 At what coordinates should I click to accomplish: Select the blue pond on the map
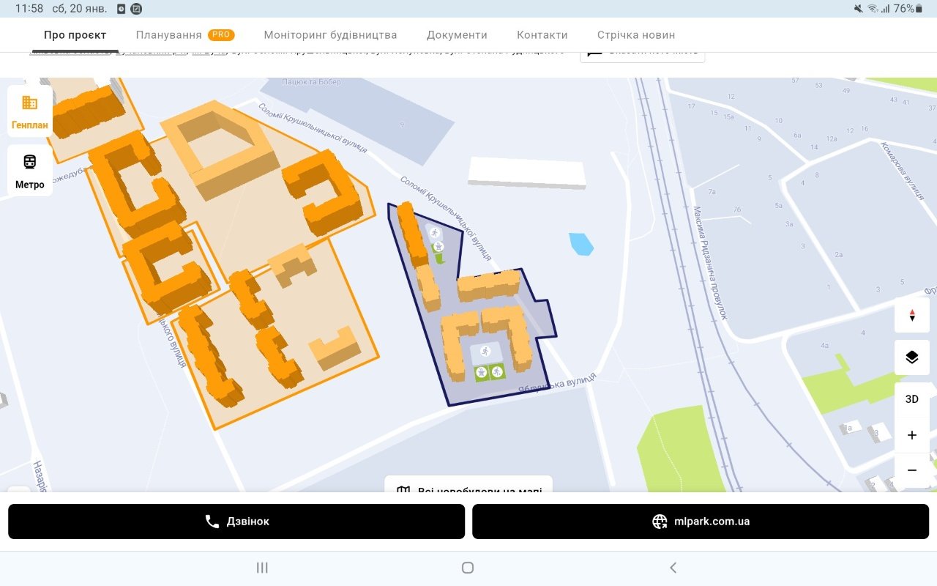pyautogui.click(x=581, y=244)
